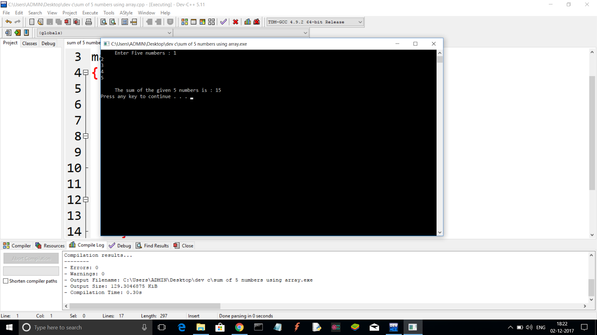The width and height of the screenshot is (597, 335).
Task: Start the debugger with the checkmark icon
Action: [x=223, y=22]
